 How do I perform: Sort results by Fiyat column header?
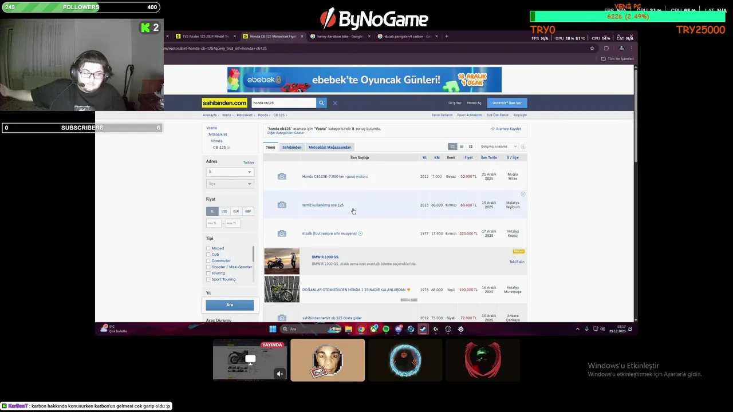point(468,157)
